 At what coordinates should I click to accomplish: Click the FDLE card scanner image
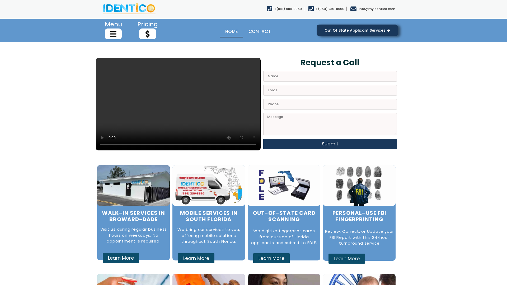click(x=284, y=186)
